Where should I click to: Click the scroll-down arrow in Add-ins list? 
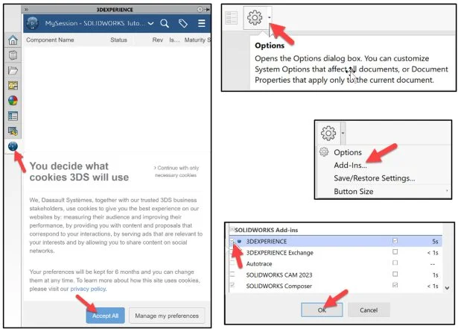pos(447,288)
